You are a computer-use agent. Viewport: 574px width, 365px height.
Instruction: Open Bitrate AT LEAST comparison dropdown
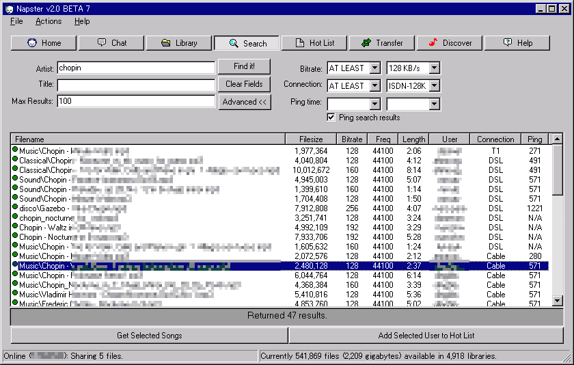click(x=375, y=68)
